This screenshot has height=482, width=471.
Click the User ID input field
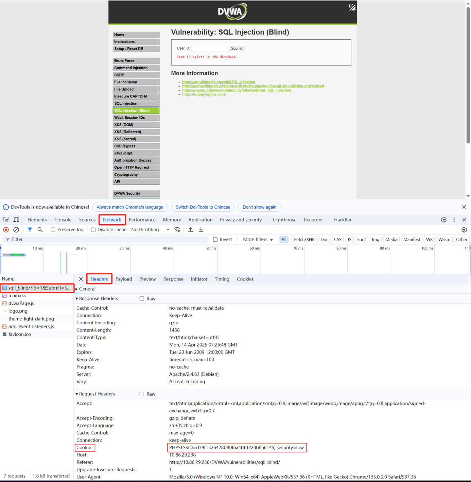(209, 48)
